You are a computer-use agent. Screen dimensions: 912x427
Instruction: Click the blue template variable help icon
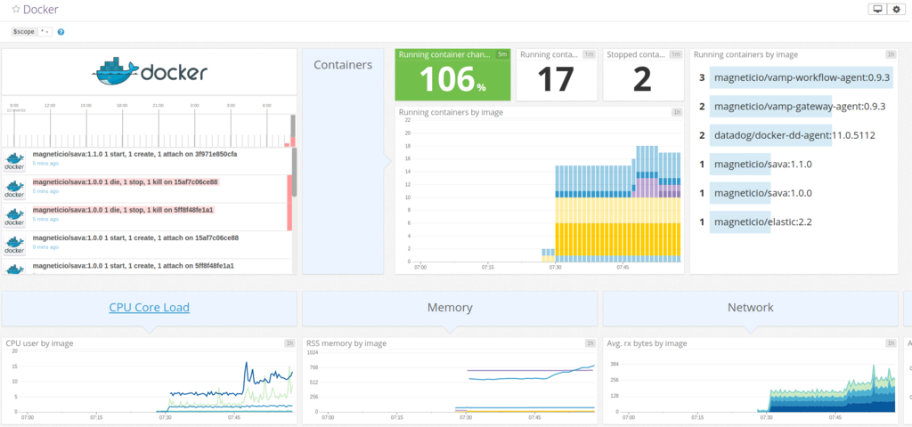(x=61, y=32)
